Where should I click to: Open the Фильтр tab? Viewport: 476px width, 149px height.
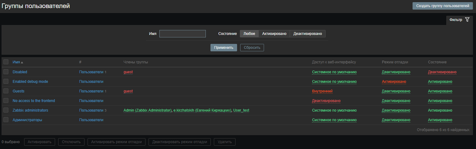point(456,20)
